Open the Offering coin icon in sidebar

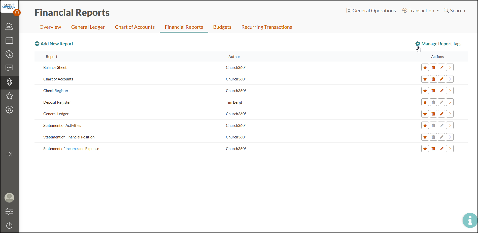(x=9, y=54)
